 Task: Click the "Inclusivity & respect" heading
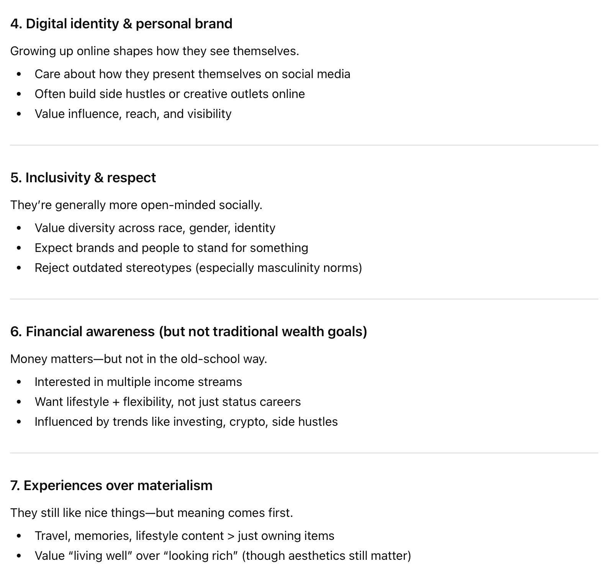(x=83, y=178)
